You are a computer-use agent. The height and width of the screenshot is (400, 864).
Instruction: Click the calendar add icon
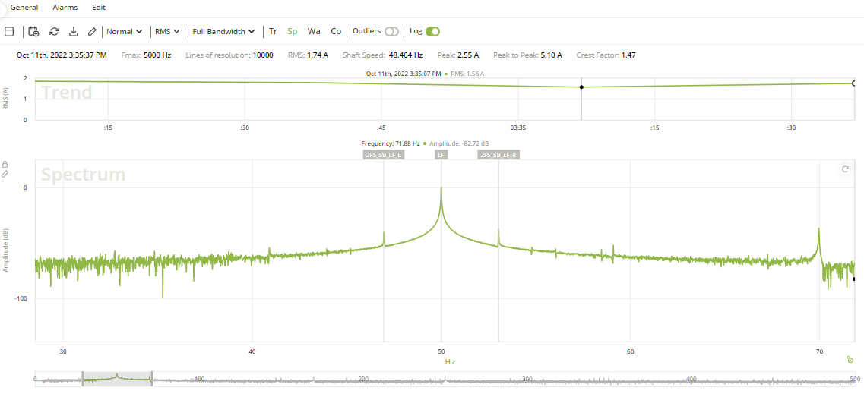(x=33, y=32)
